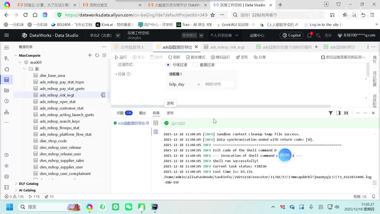Collapse the MaxCompute tree node
Viewport: 380px width, 214px height.
[x=16, y=55]
